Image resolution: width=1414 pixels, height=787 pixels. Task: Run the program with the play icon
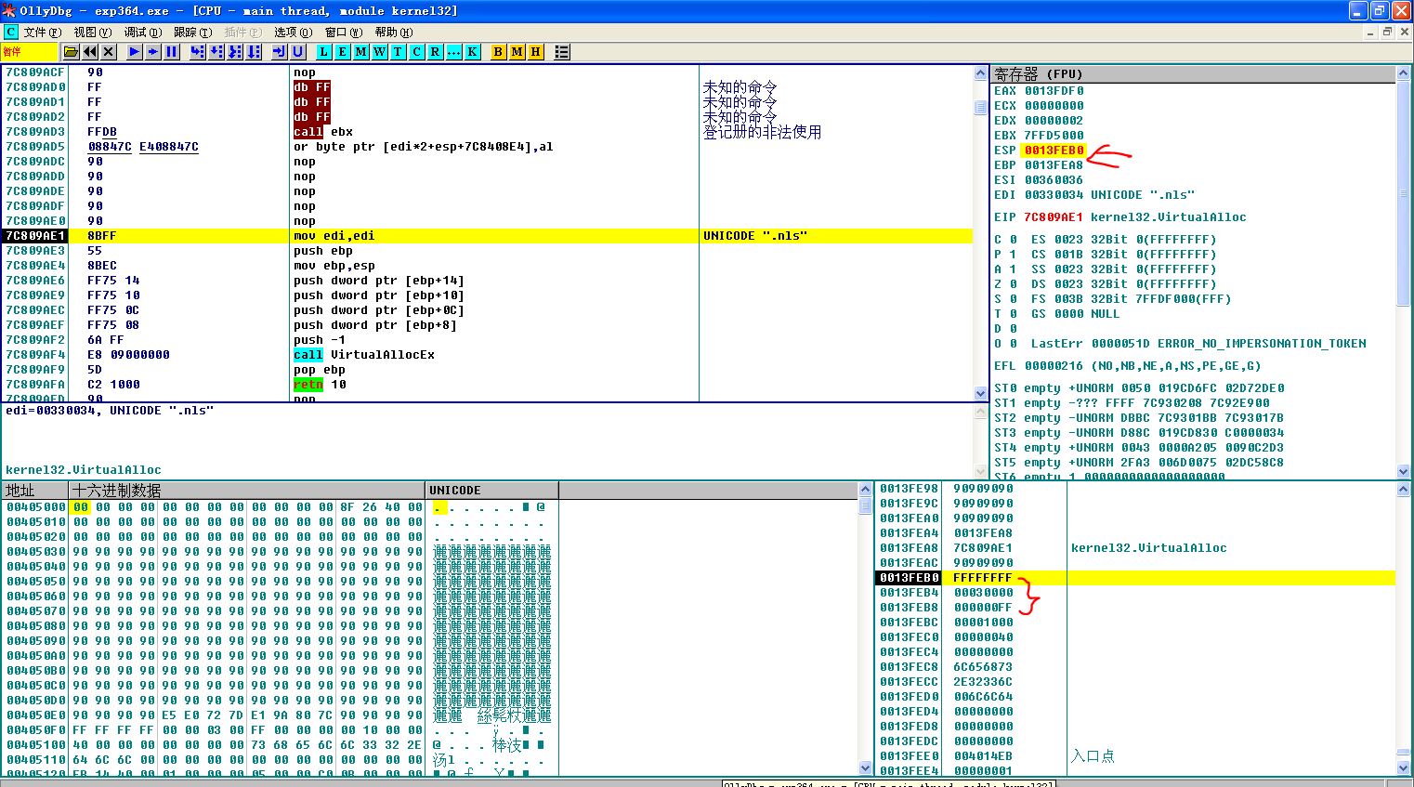pyautogui.click(x=135, y=52)
